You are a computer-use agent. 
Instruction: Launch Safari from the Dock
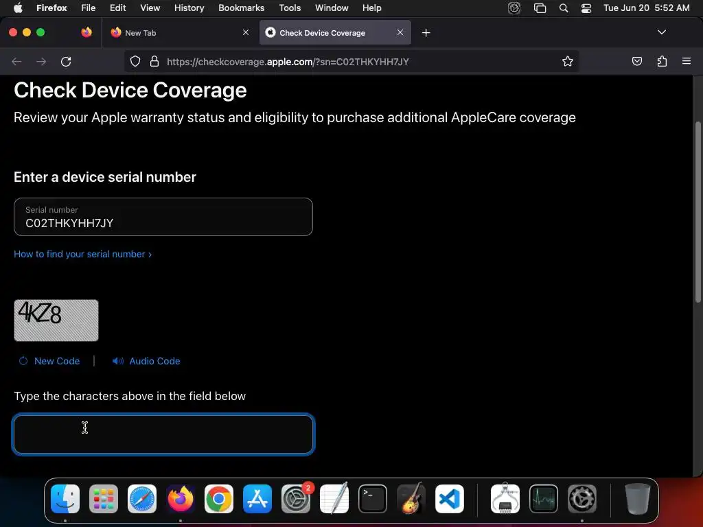[x=142, y=499]
